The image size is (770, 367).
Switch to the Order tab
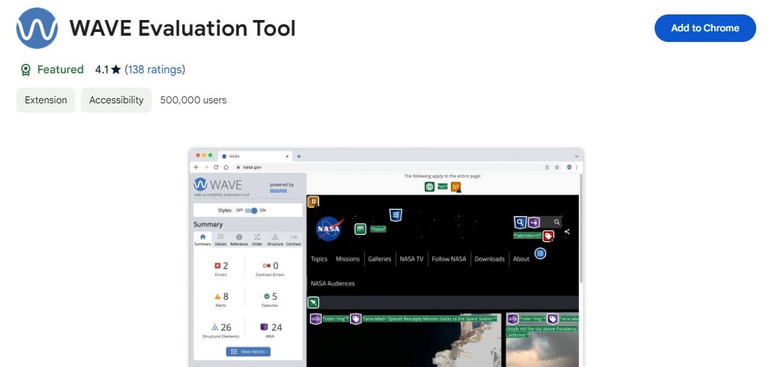click(257, 239)
